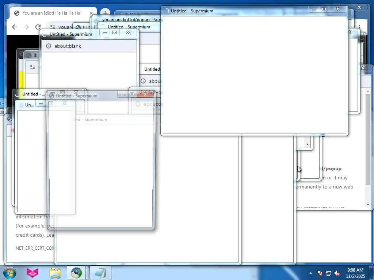Click the 'youareanidiot.lol/popup' window title
The height and width of the screenshot is (280, 374).
[x=131, y=20]
